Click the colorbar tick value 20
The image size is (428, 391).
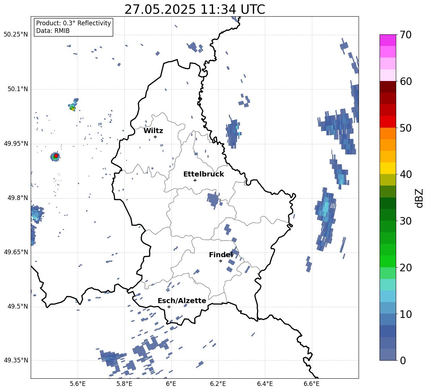(406, 268)
